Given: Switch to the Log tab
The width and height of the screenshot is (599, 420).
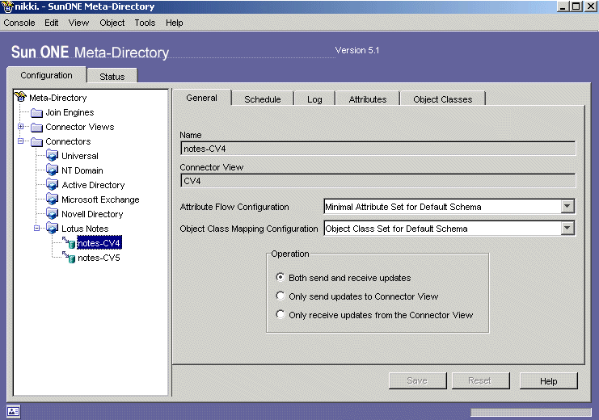Looking at the screenshot, I should coord(314,99).
